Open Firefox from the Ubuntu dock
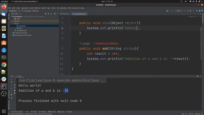Image resolution: width=204 pixels, height=115 pixels. pos(4,7)
